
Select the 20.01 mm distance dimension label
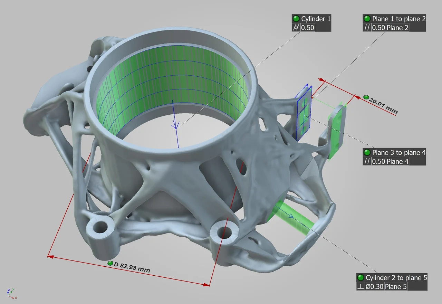pyautogui.click(x=384, y=106)
